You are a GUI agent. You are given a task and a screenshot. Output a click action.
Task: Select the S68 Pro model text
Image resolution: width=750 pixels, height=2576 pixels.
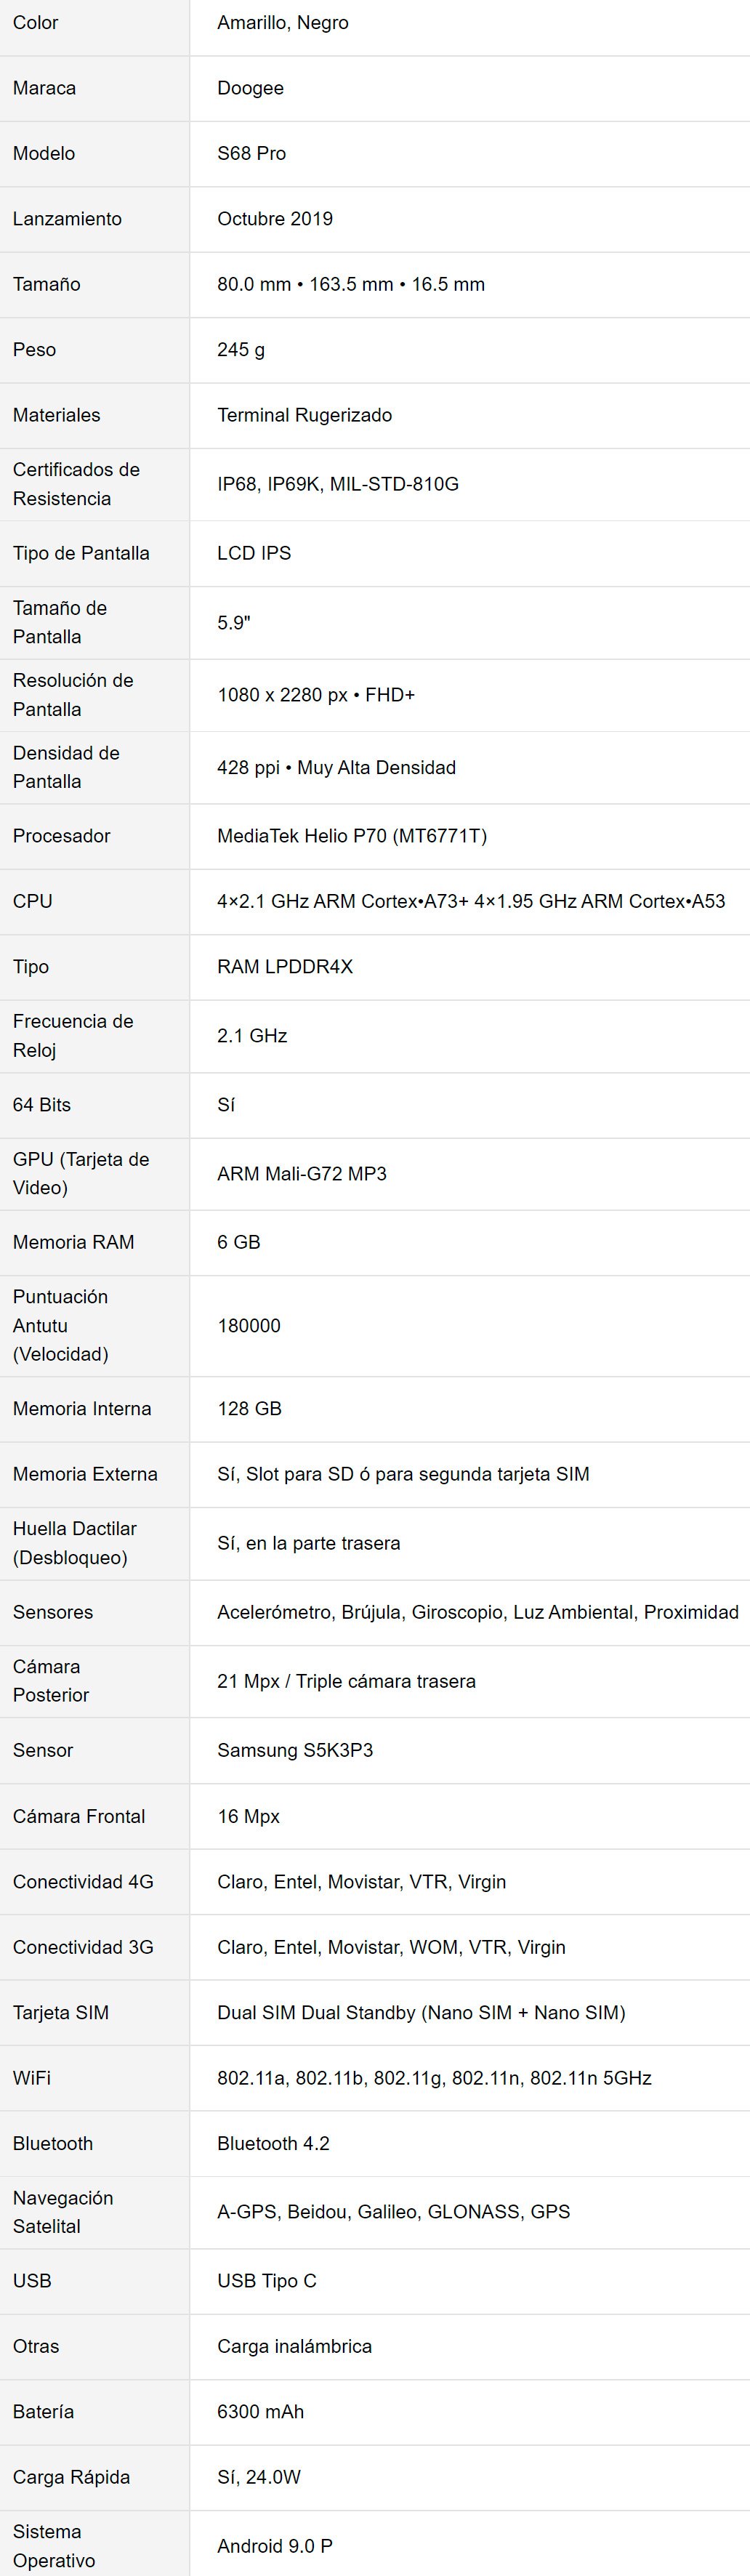coord(251,153)
